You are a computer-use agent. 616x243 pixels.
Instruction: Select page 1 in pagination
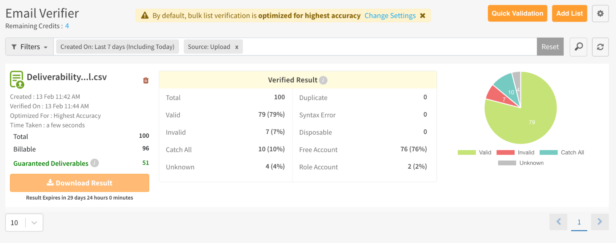(x=579, y=222)
